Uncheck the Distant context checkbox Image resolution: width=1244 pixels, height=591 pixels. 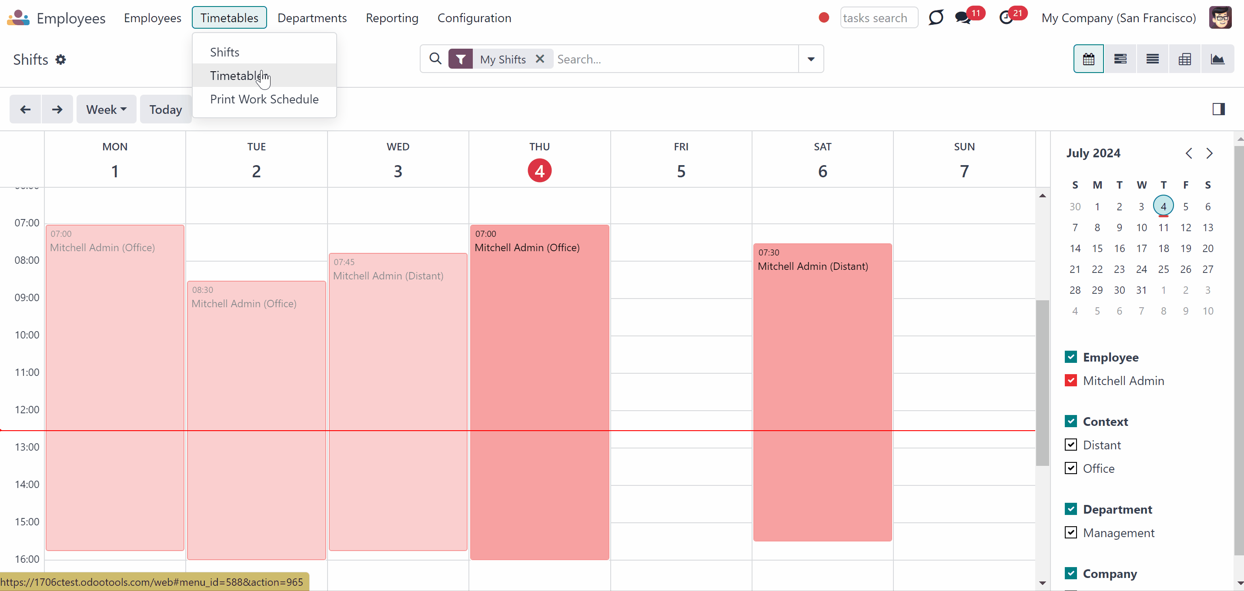(x=1070, y=444)
